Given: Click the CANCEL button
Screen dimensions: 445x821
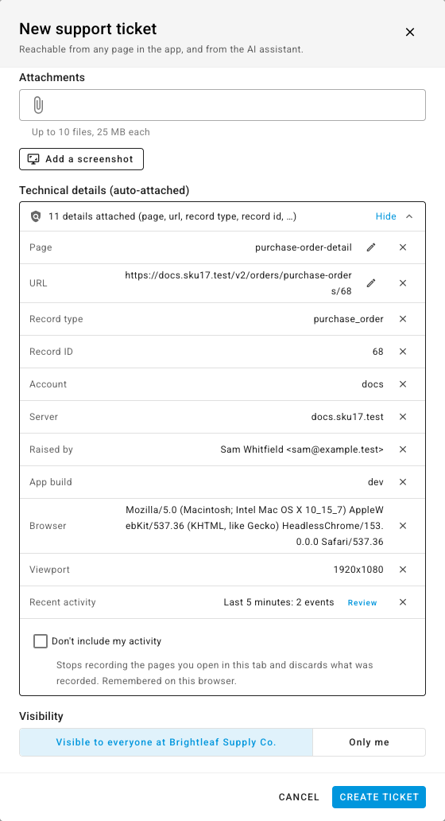Looking at the screenshot, I should click(x=299, y=797).
